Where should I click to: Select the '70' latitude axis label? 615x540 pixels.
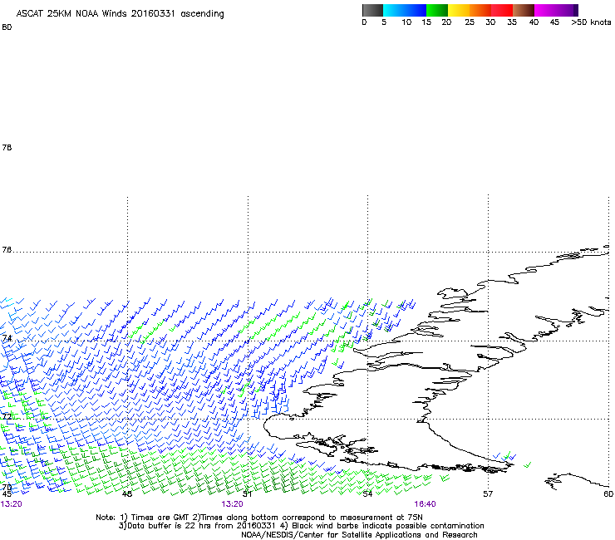7,488
